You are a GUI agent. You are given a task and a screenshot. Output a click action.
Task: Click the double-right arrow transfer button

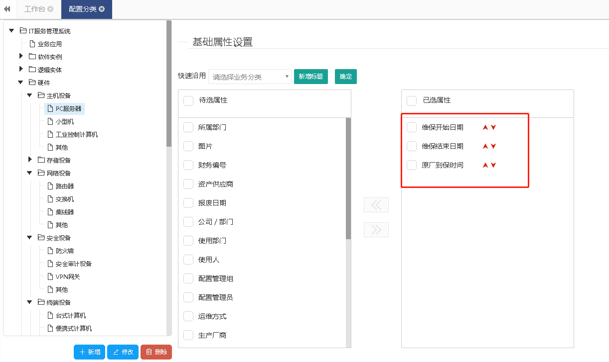click(x=376, y=230)
